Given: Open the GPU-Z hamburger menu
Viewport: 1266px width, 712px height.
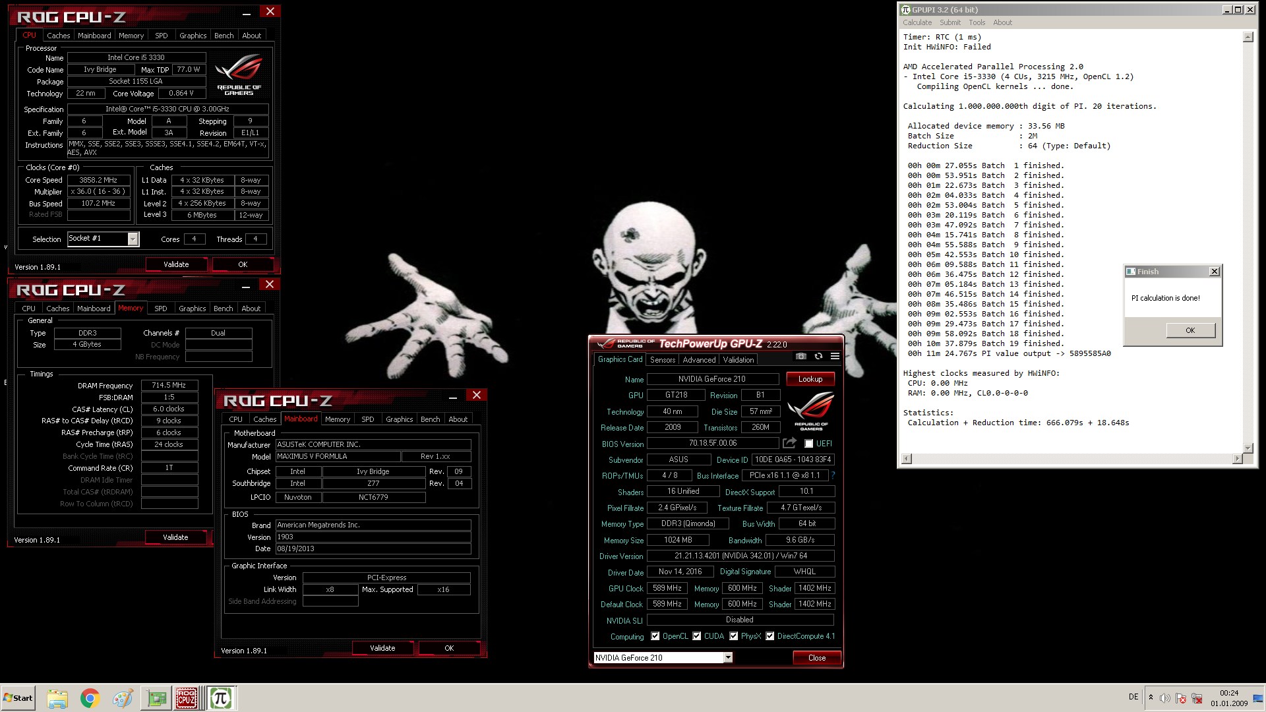Looking at the screenshot, I should click(835, 357).
